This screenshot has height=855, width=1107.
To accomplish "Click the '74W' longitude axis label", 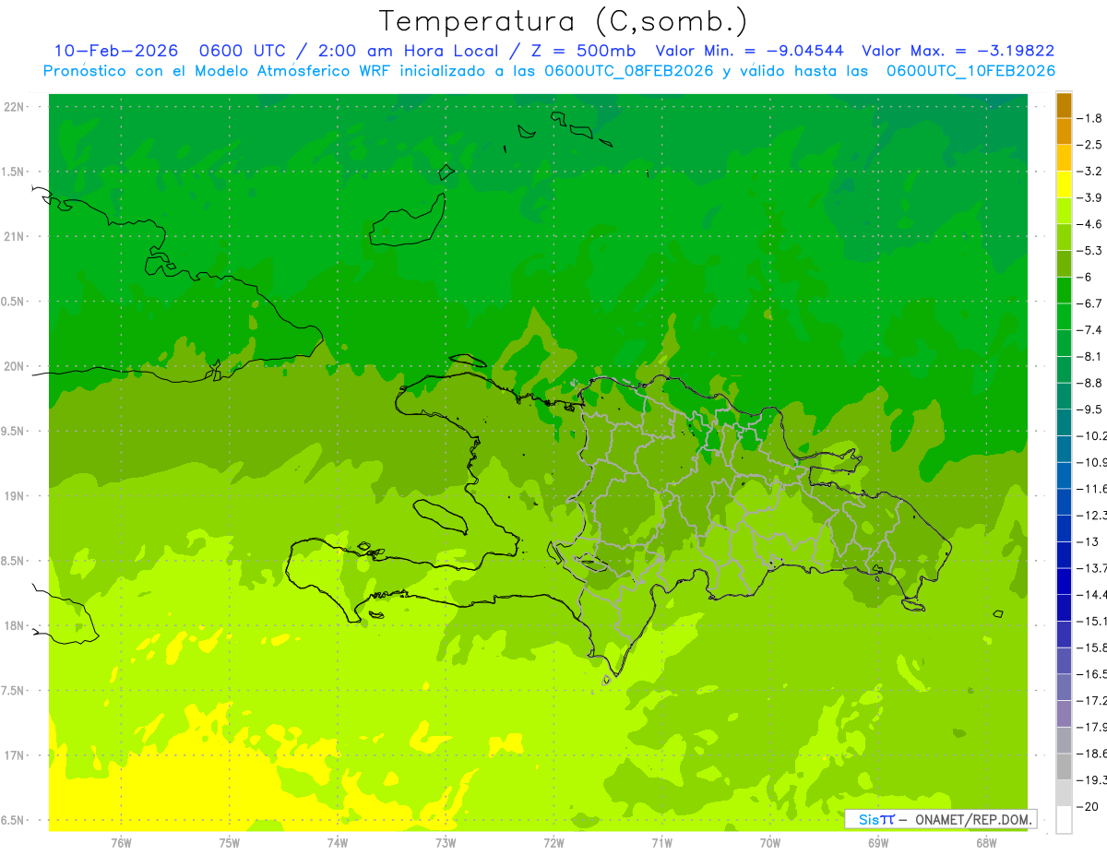I will pyautogui.click(x=337, y=843).
